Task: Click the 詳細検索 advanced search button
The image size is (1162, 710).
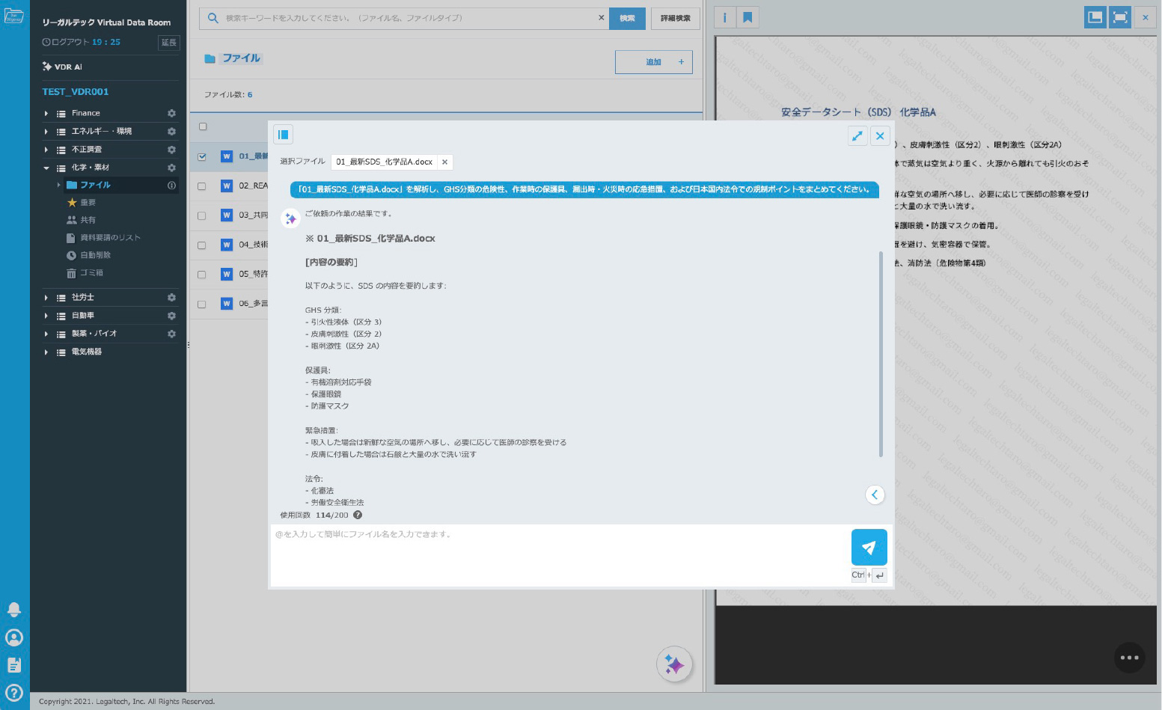Action: [x=675, y=18]
